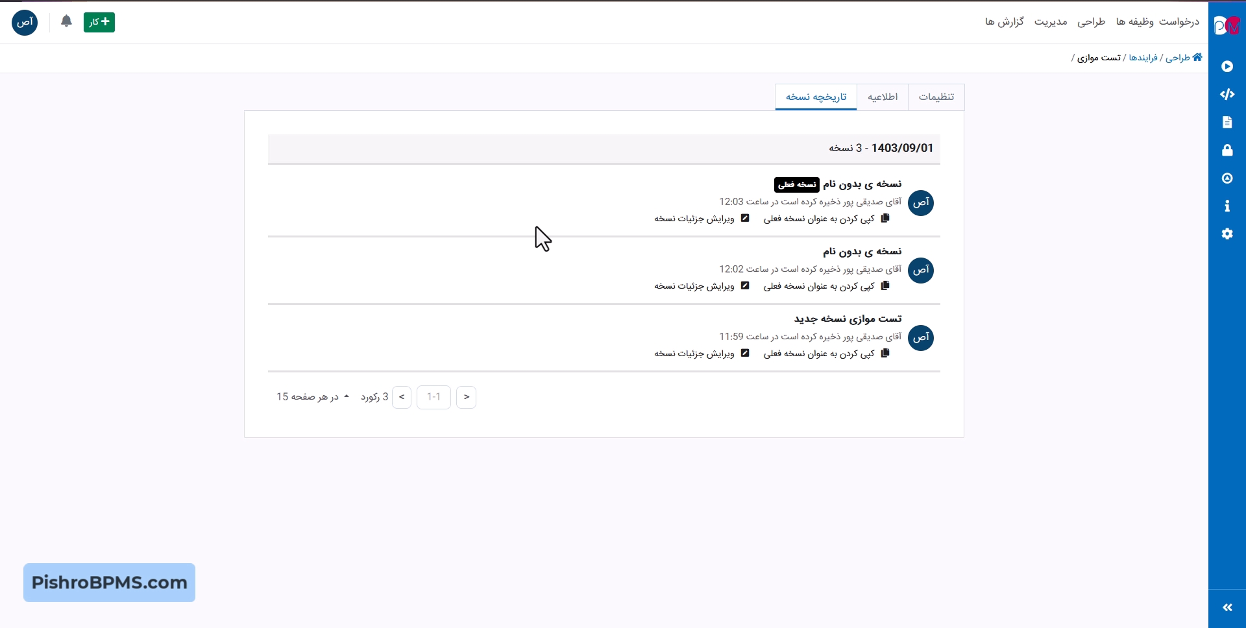Click ویرایش جزئیات نسخه for the 12:02 version
Screen dimensions: 1246x628
694,286
